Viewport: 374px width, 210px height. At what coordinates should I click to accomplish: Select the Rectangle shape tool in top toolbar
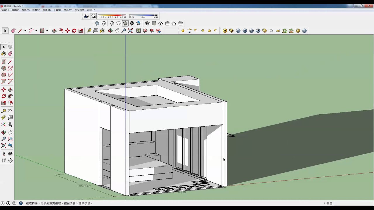tap(42, 31)
